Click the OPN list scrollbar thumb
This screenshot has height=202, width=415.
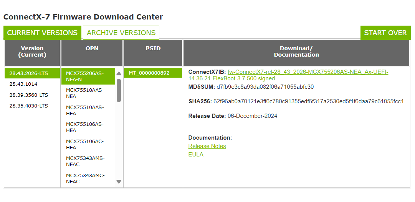119,90
